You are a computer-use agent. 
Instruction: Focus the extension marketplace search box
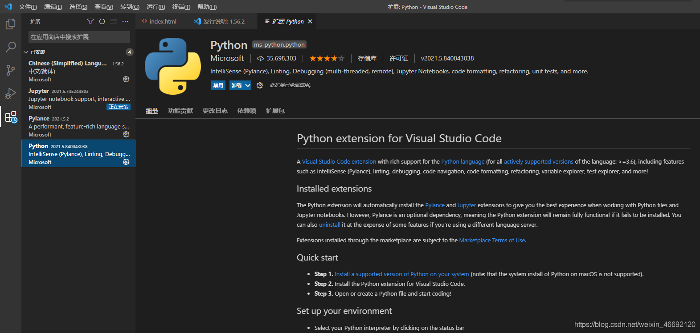(x=79, y=37)
